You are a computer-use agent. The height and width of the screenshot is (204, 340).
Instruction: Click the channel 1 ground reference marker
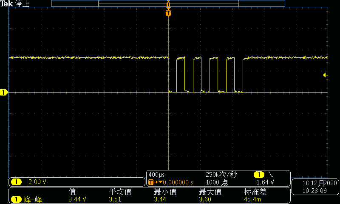point(4,92)
